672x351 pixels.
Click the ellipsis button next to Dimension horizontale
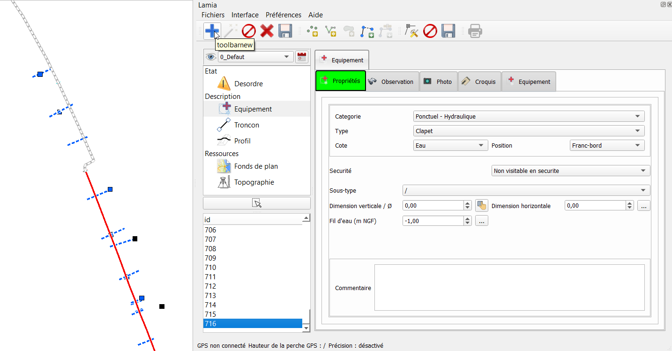[643, 206]
